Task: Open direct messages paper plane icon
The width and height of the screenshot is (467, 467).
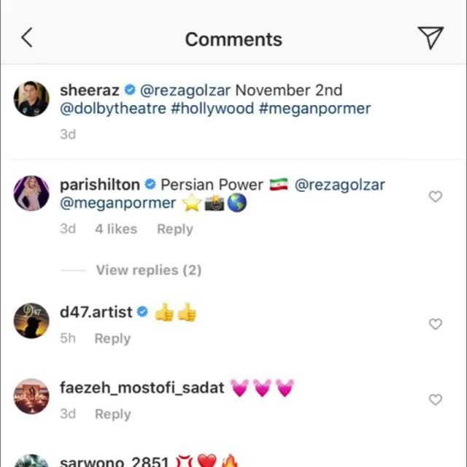Action: click(431, 38)
